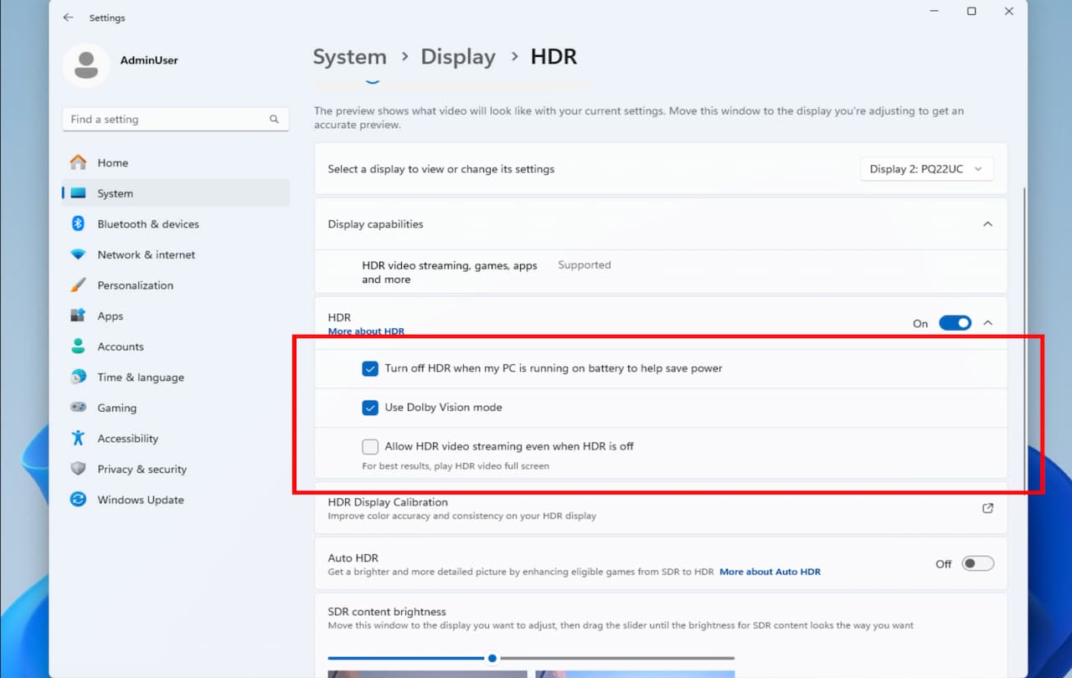Click the Find a setting search box
Screen dimensions: 1072x678
(167, 120)
